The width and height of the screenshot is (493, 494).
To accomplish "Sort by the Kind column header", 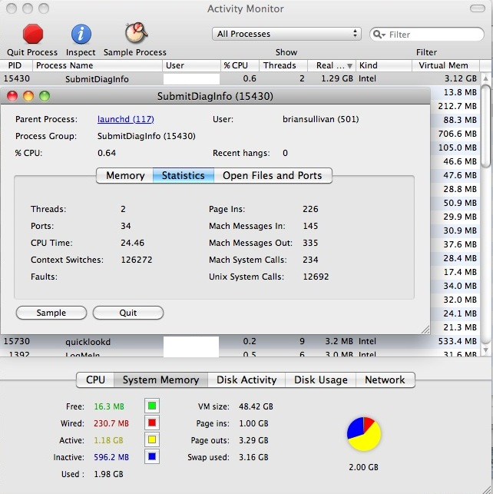I will (384, 65).
